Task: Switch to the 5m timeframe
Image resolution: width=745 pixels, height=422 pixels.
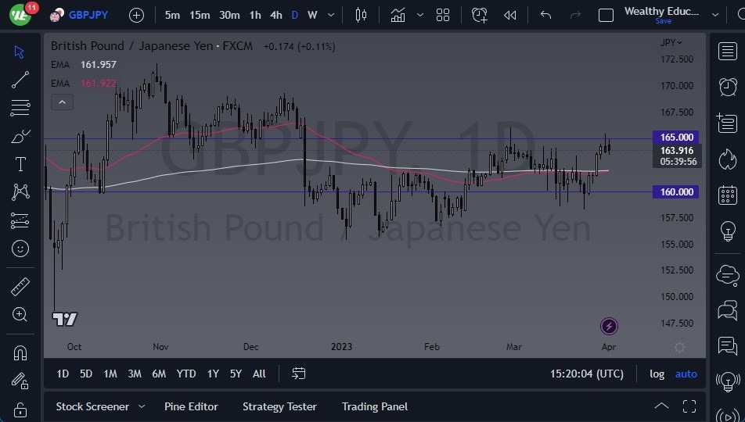Action: [172, 15]
